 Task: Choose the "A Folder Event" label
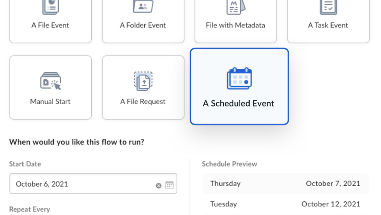[x=143, y=25]
